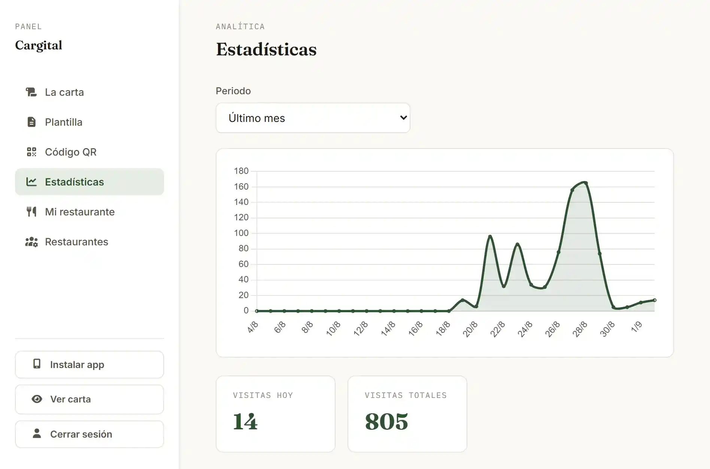Click the user icon in Cerrar sesión
The image size is (710, 469).
(37, 433)
